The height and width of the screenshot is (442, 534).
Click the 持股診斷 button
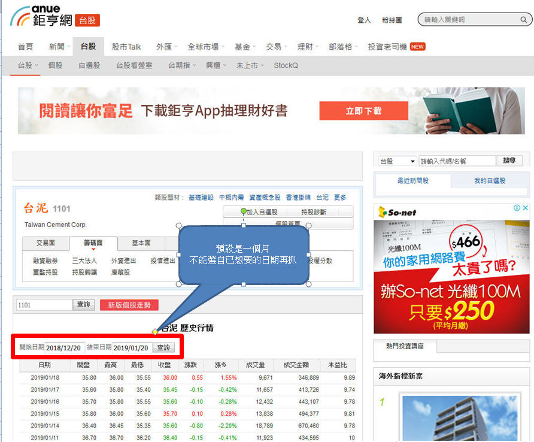coord(313,212)
